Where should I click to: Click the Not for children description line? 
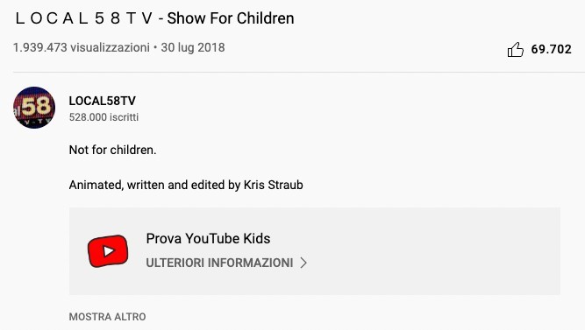pyautogui.click(x=112, y=150)
